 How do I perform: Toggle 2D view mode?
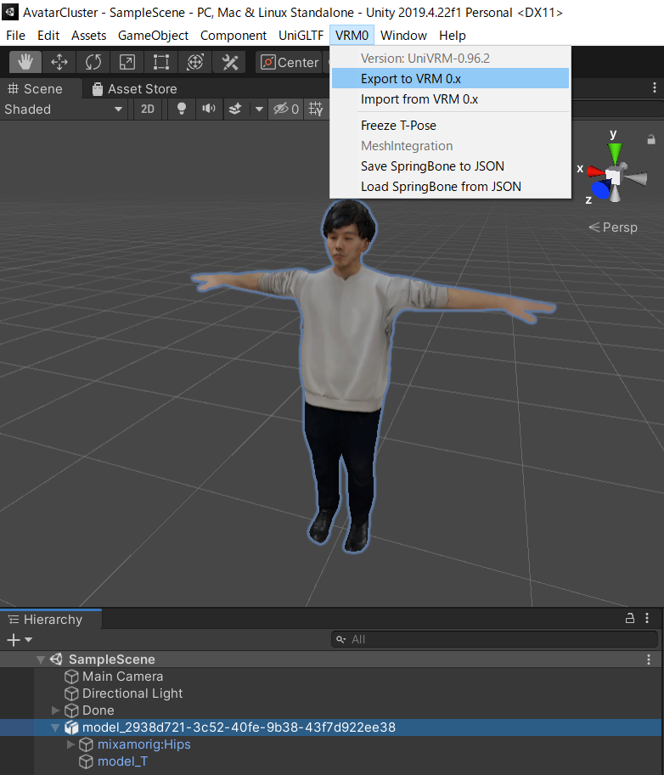[x=148, y=110]
